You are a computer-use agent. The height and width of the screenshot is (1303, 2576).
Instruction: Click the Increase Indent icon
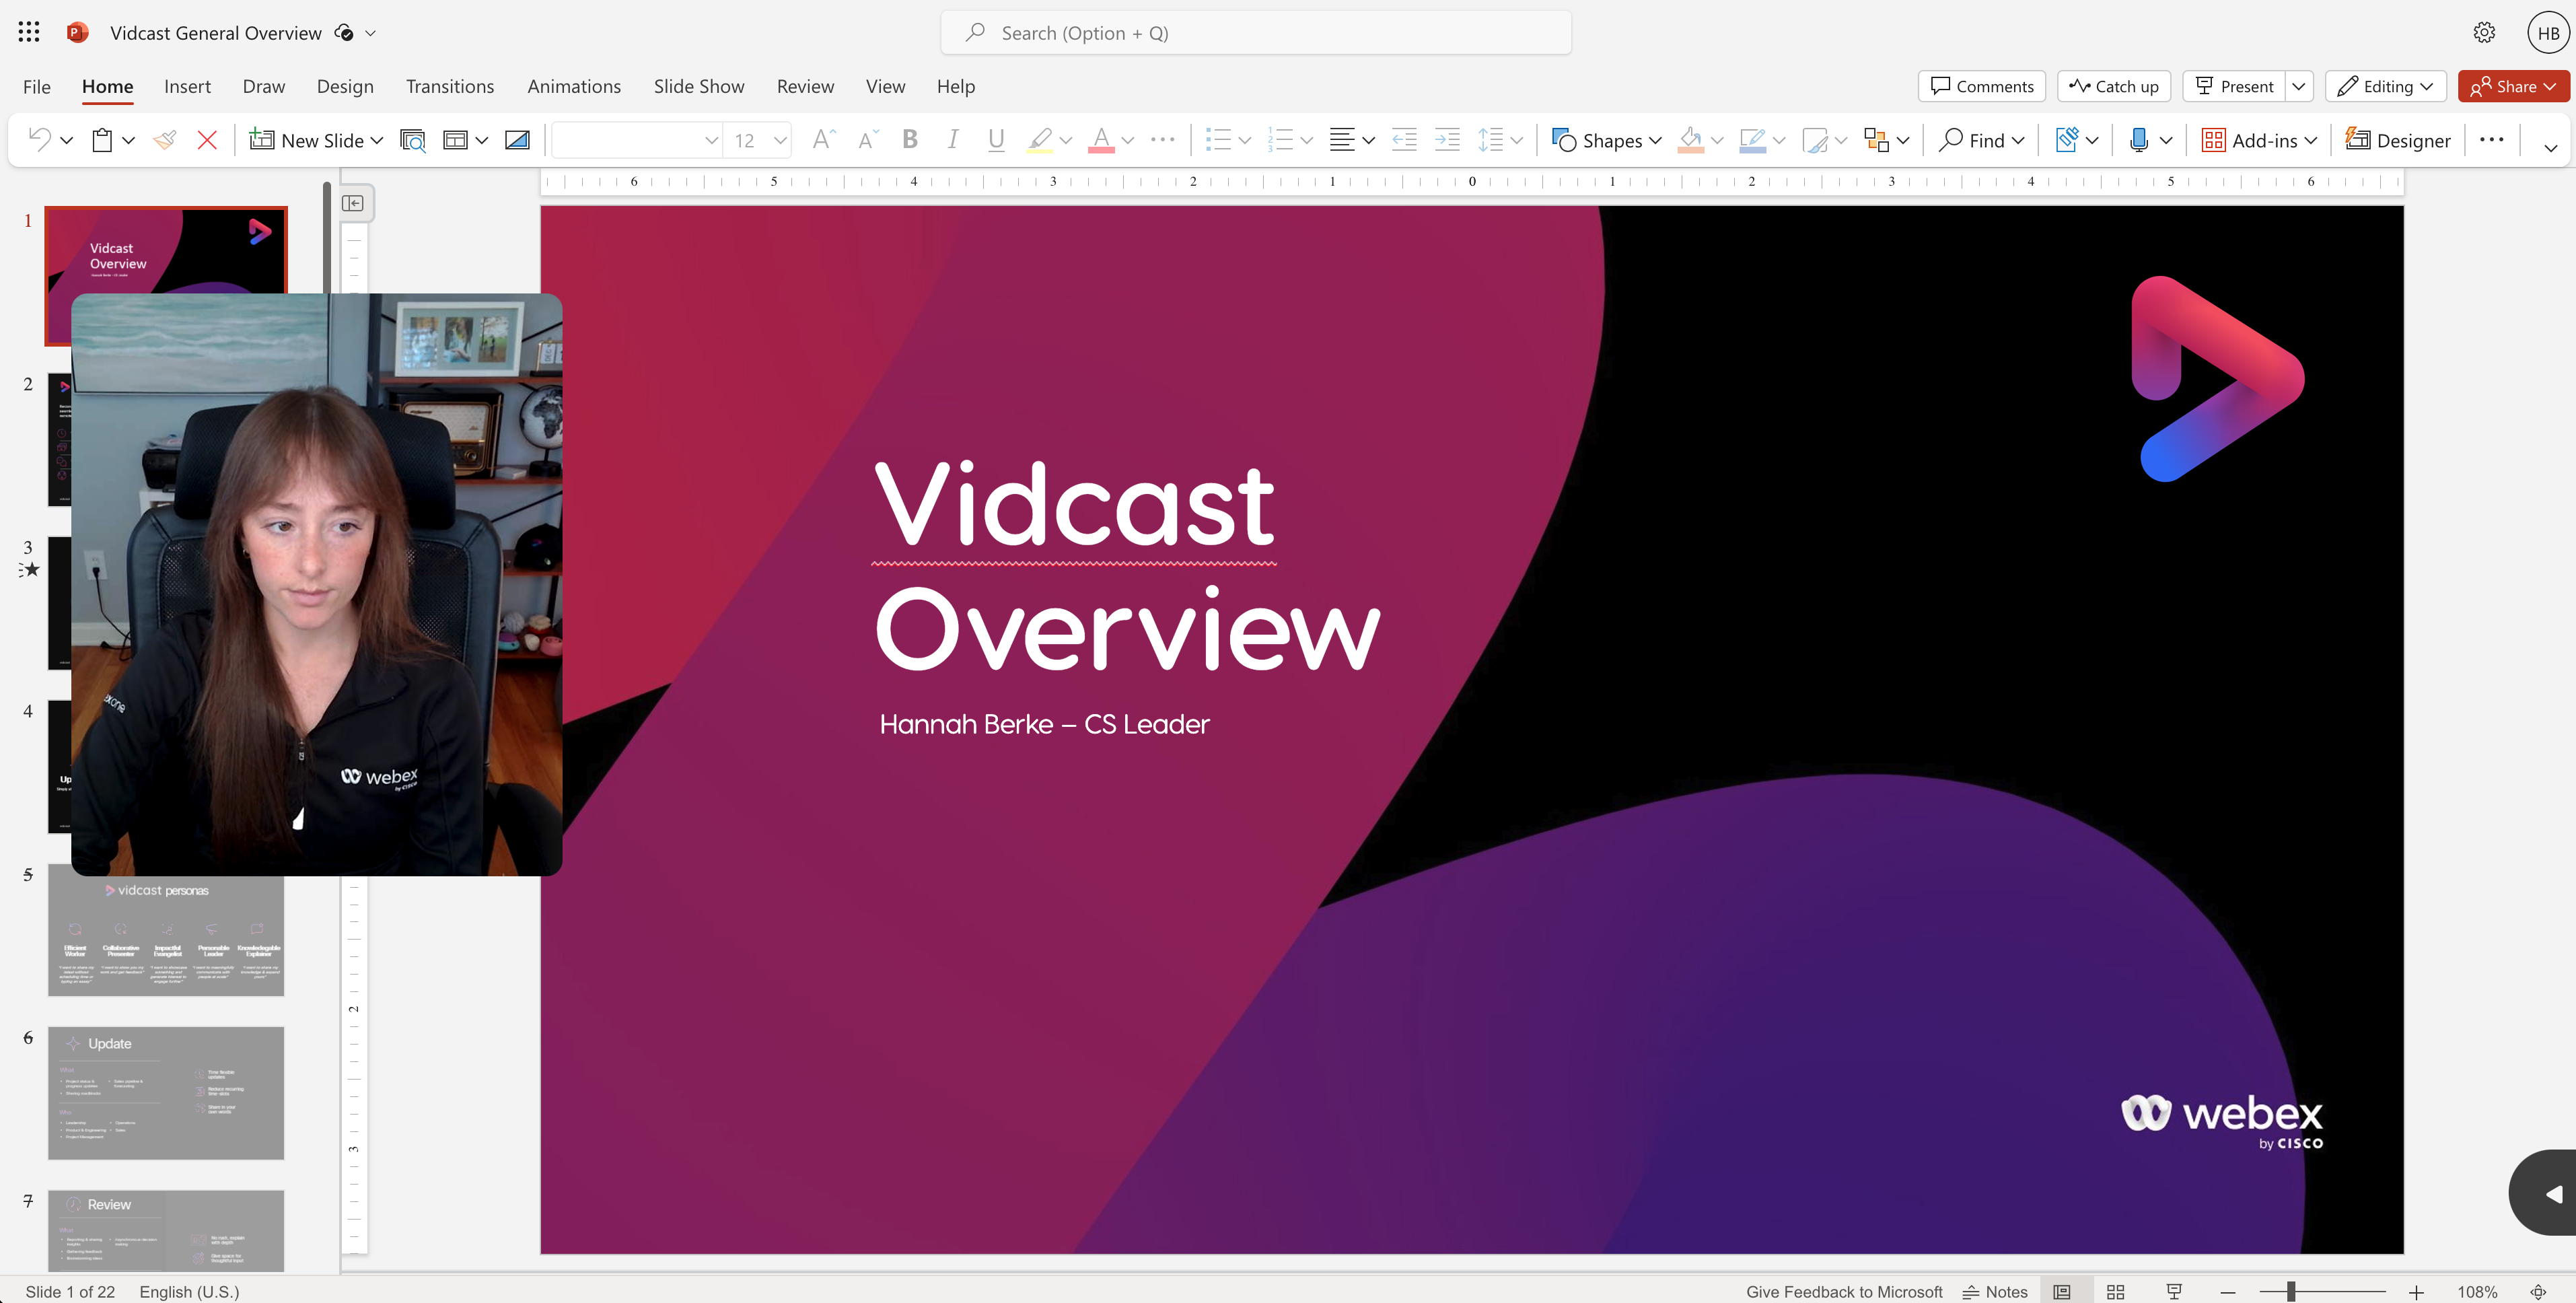click(x=1447, y=140)
